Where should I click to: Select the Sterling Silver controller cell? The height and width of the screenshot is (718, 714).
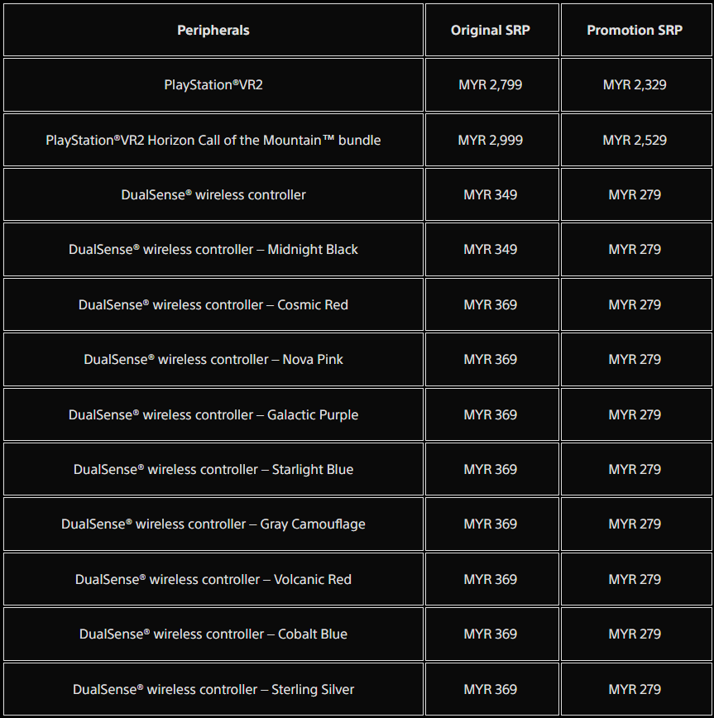click(213, 689)
